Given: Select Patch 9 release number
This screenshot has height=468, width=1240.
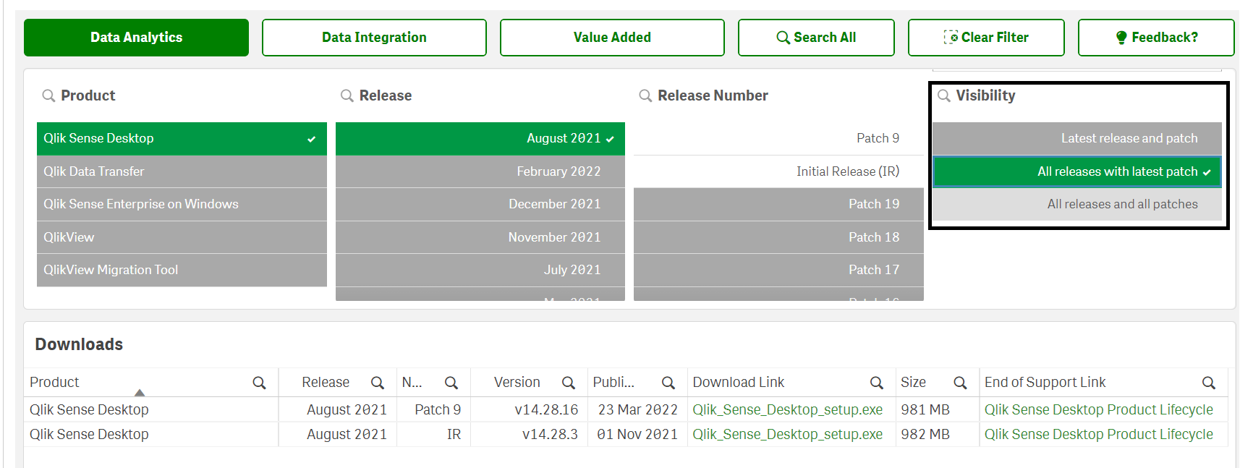Looking at the screenshot, I should [778, 138].
